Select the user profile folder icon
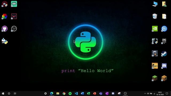The image size is (171, 96). 164,4
